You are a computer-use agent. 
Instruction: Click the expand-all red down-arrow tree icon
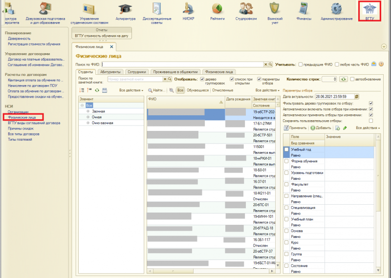click(82, 90)
